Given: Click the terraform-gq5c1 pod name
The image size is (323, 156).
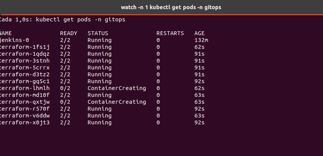Looking at the screenshot, I should pyautogui.click(x=24, y=81).
